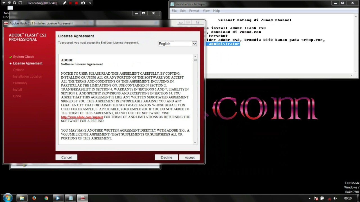The height and width of the screenshot is (202, 360).
Task: Open Notepad Format menu
Action: tap(194, 11)
